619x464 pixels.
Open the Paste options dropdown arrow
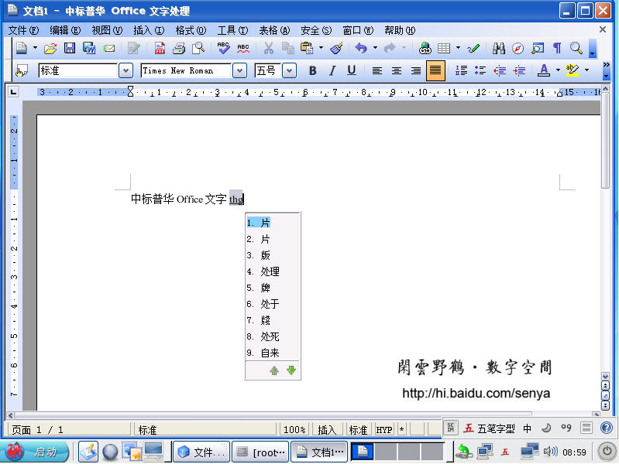tap(321, 48)
